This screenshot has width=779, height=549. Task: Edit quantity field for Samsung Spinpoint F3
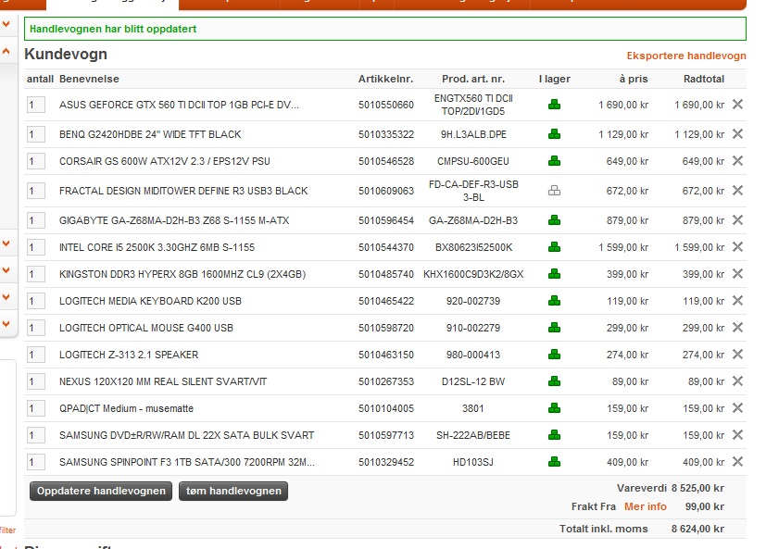pos(36,462)
